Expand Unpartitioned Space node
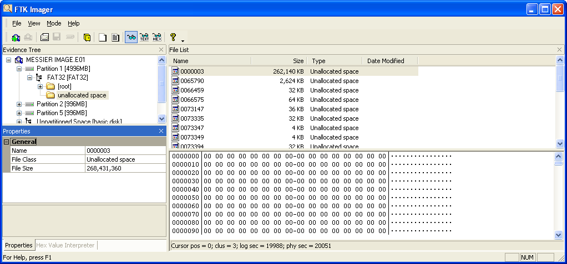Image resolution: width=567 pixels, height=264 pixels. tap(19, 122)
